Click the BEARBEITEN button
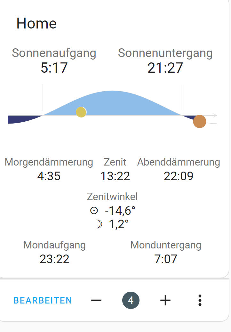Image resolution: width=231 pixels, height=332 pixels. pyautogui.click(x=43, y=300)
